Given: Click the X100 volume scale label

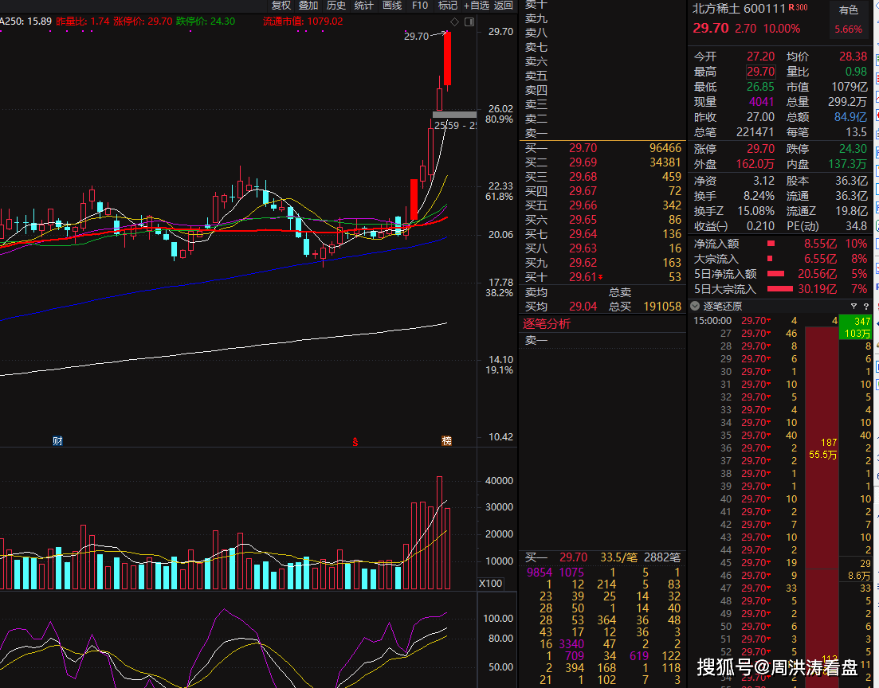Looking at the screenshot, I should (491, 583).
